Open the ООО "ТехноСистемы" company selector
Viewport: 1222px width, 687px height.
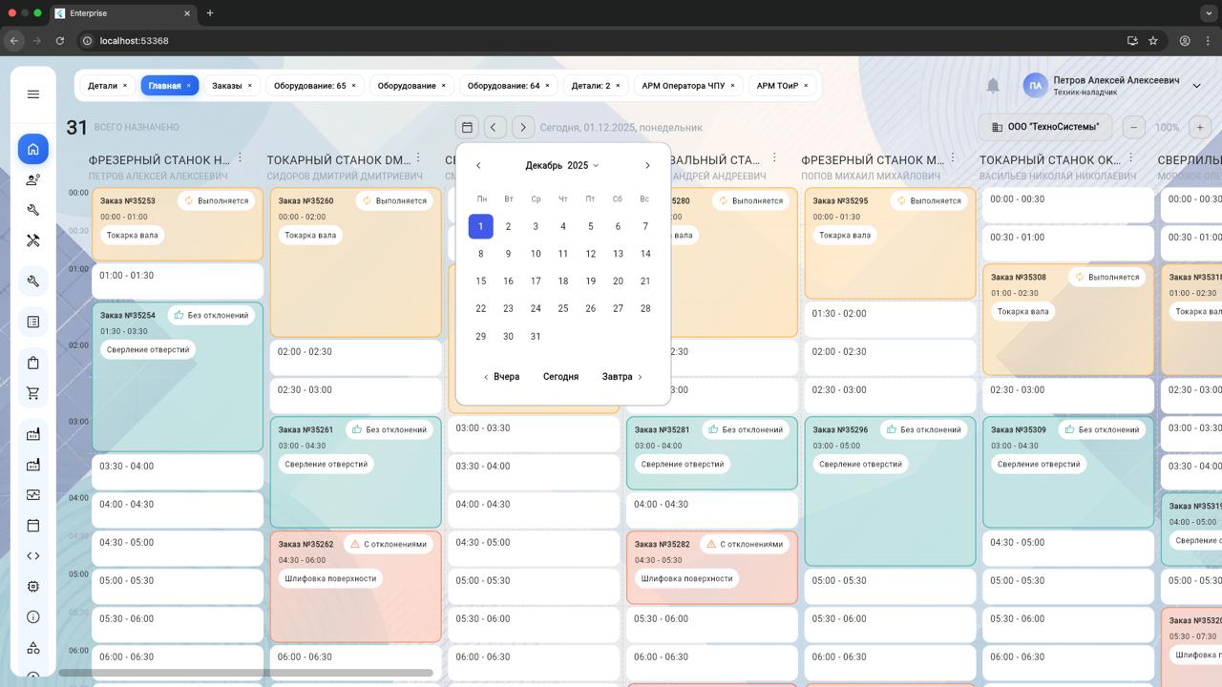point(1045,127)
